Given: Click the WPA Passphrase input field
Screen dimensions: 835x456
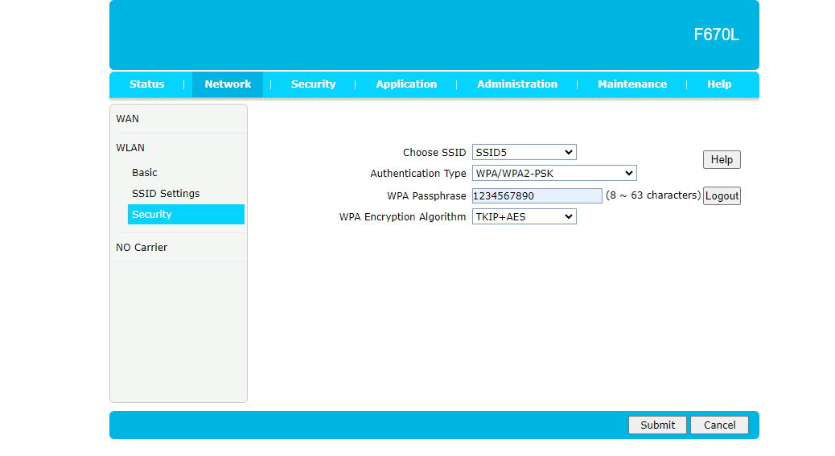Looking at the screenshot, I should [x=537, y=195].
